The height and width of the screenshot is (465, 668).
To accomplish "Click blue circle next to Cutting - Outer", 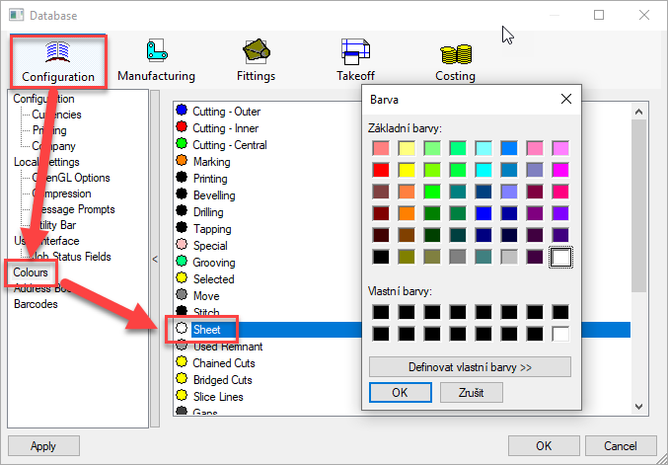I will tap(181, 111).
